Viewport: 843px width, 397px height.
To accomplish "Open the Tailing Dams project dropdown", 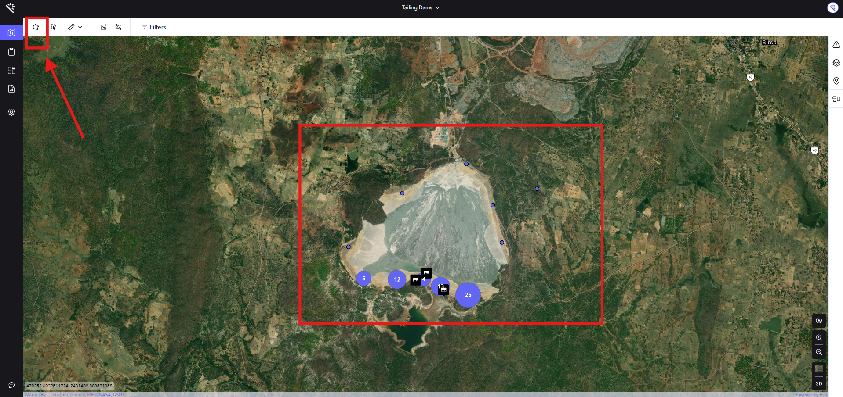I will coord(421,7).
